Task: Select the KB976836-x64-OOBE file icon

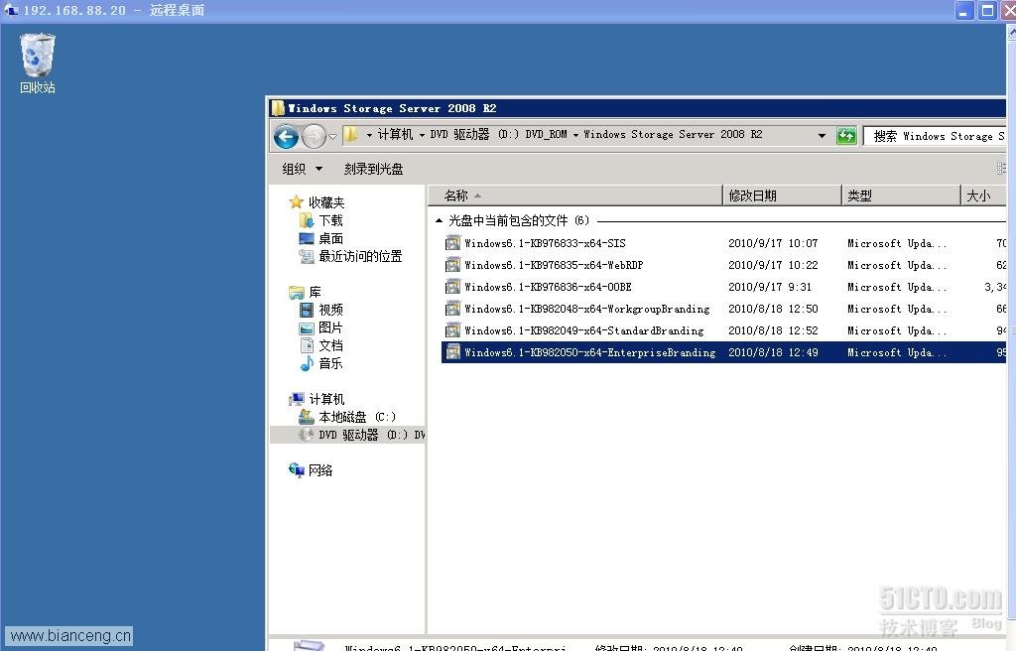Action: (452, 287)
